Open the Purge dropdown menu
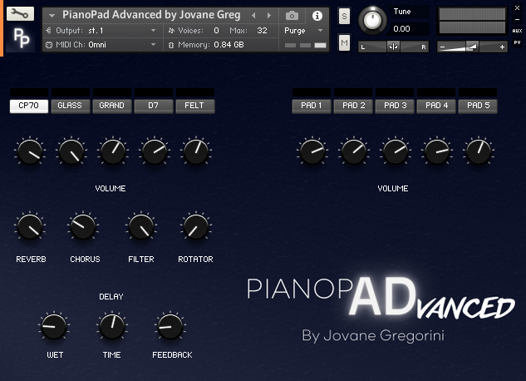Viewport: 526px width, 381px height. (303, 31)
